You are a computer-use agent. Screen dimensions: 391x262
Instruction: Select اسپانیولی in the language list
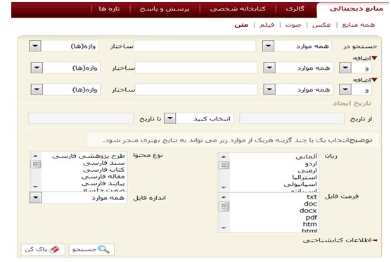[x=300, y=185]
